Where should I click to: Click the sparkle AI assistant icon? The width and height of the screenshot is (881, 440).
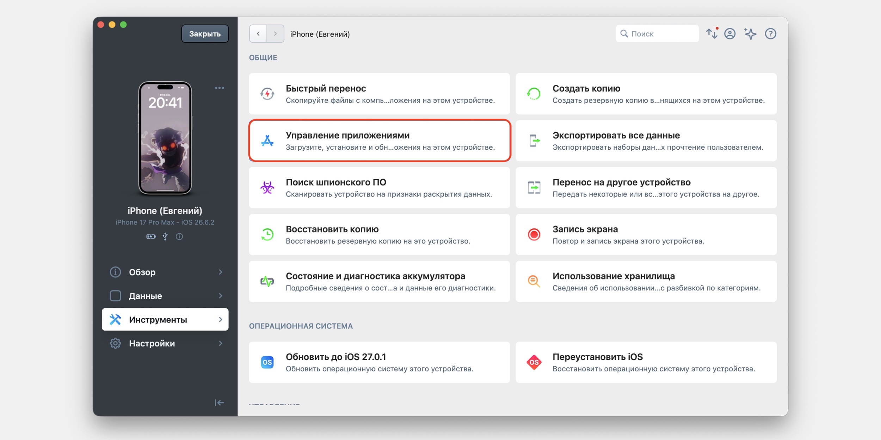(750, 34)
